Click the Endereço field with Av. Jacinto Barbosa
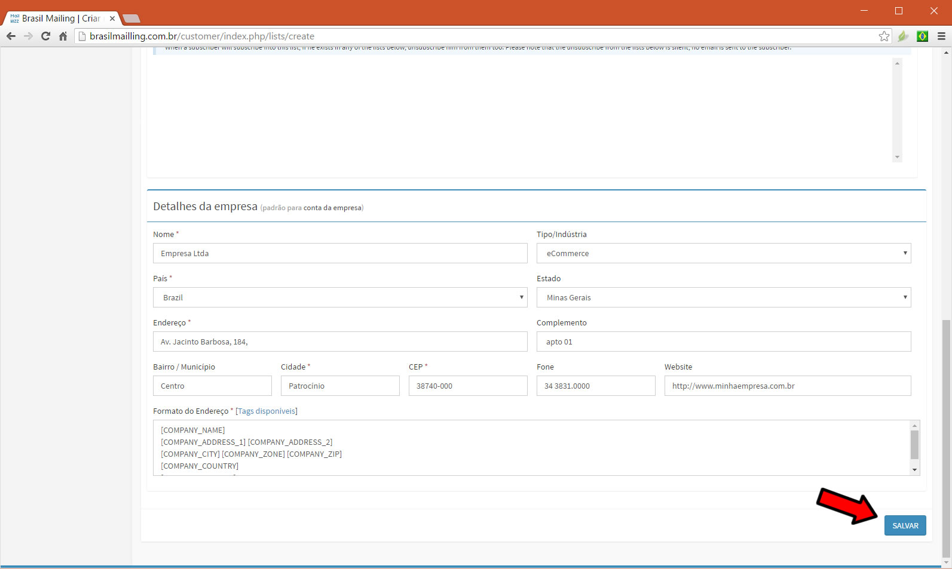 (x=340, y=342)
